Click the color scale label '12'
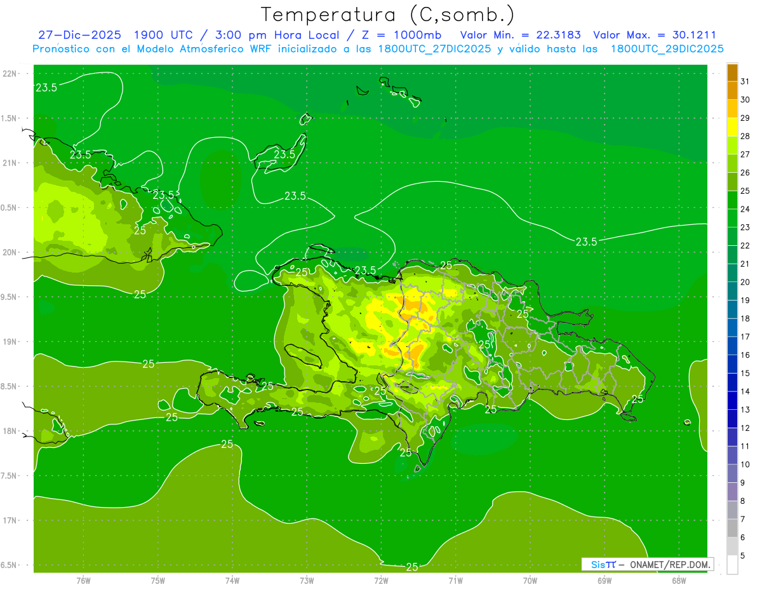This screenshot has width=762, height=589. point(745,428)
